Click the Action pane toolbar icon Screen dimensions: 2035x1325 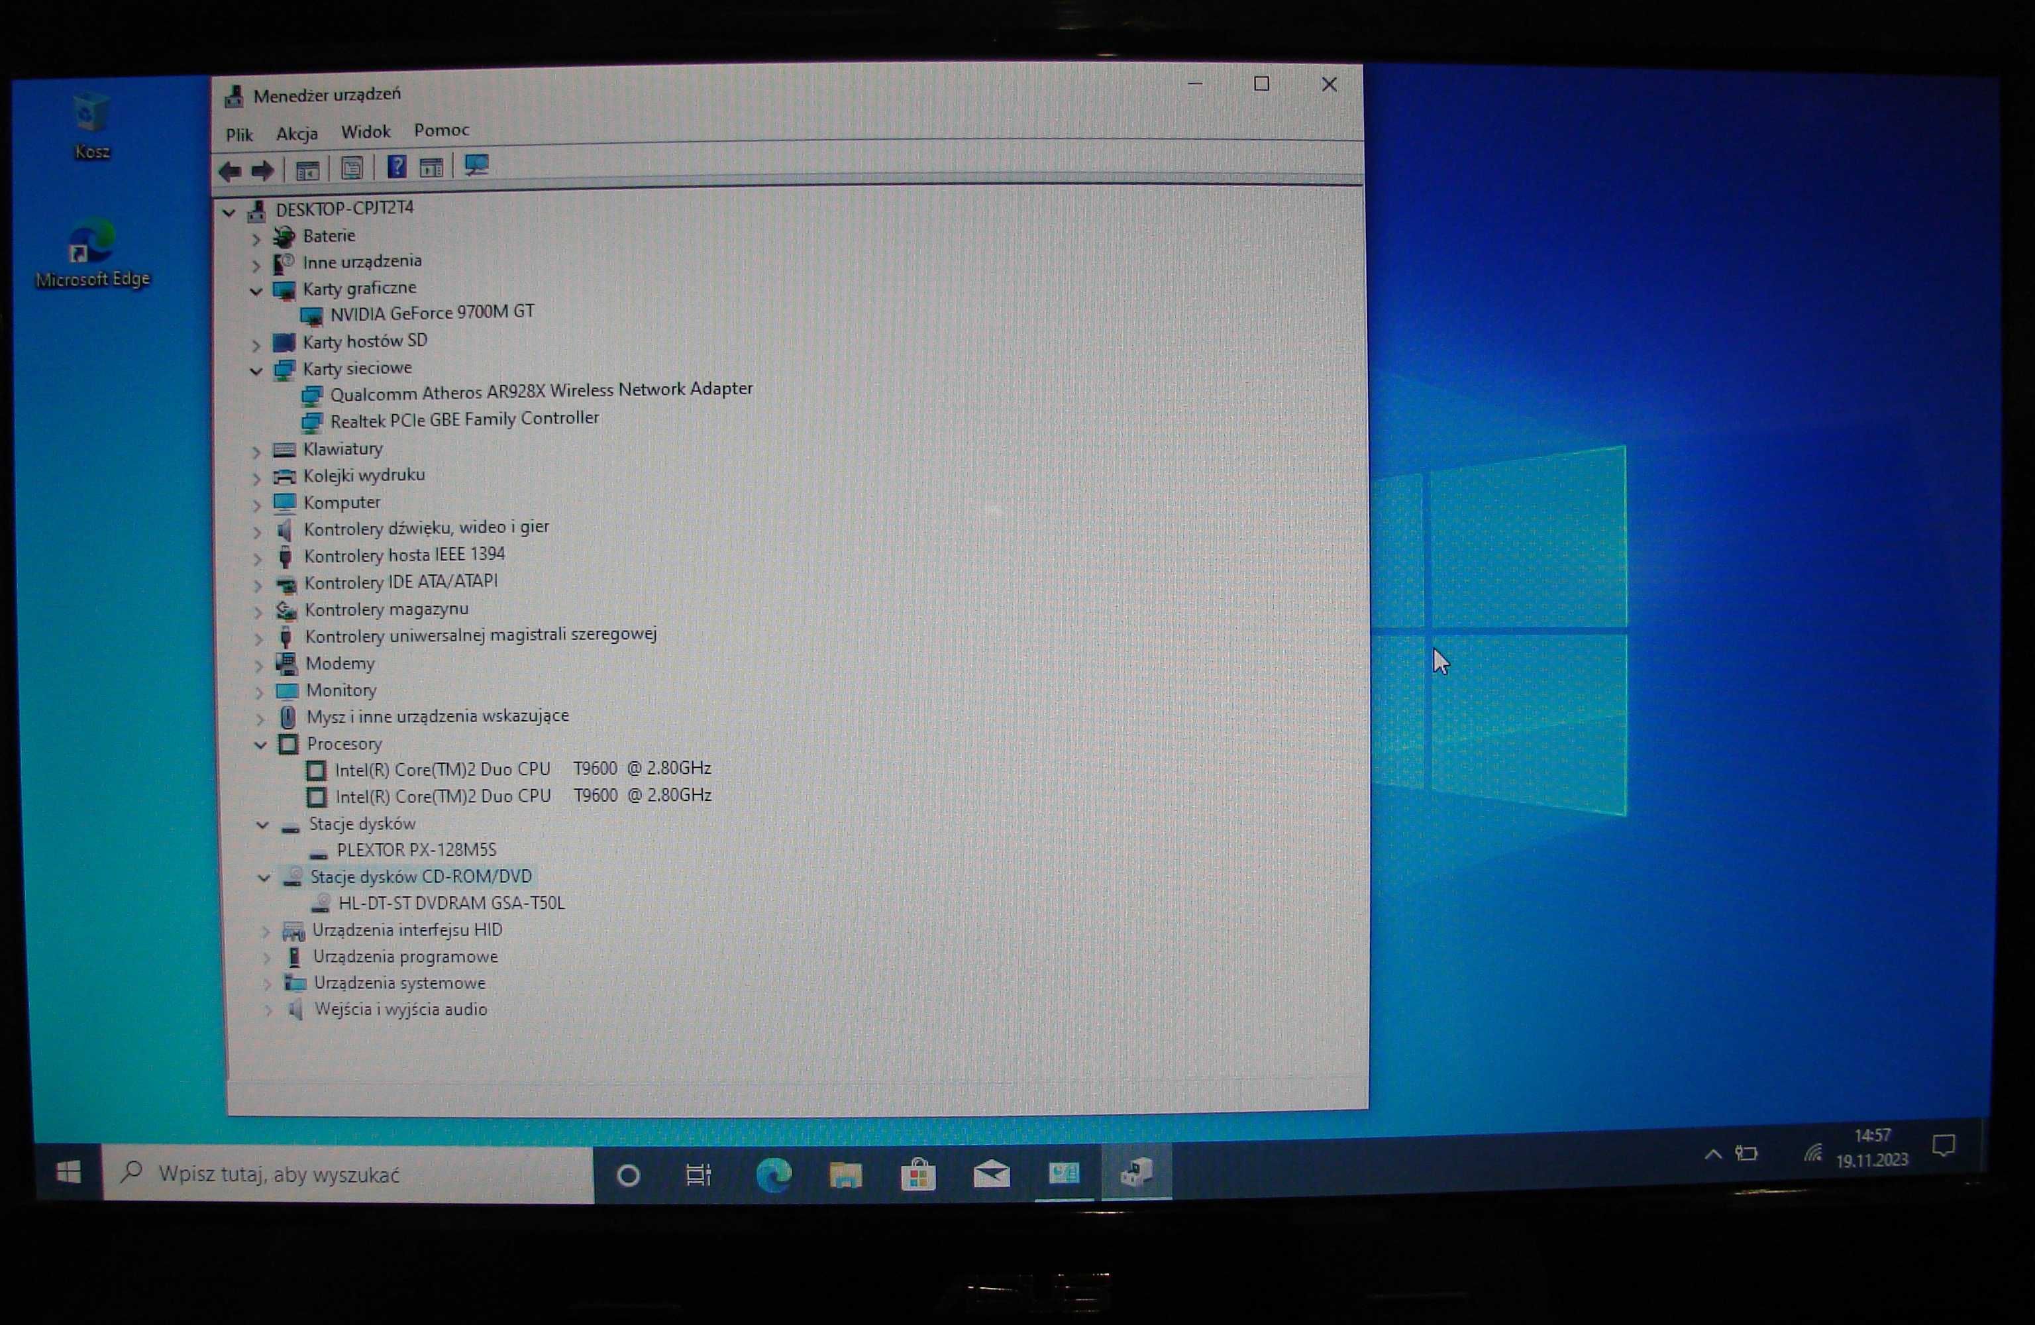[432, 167]
